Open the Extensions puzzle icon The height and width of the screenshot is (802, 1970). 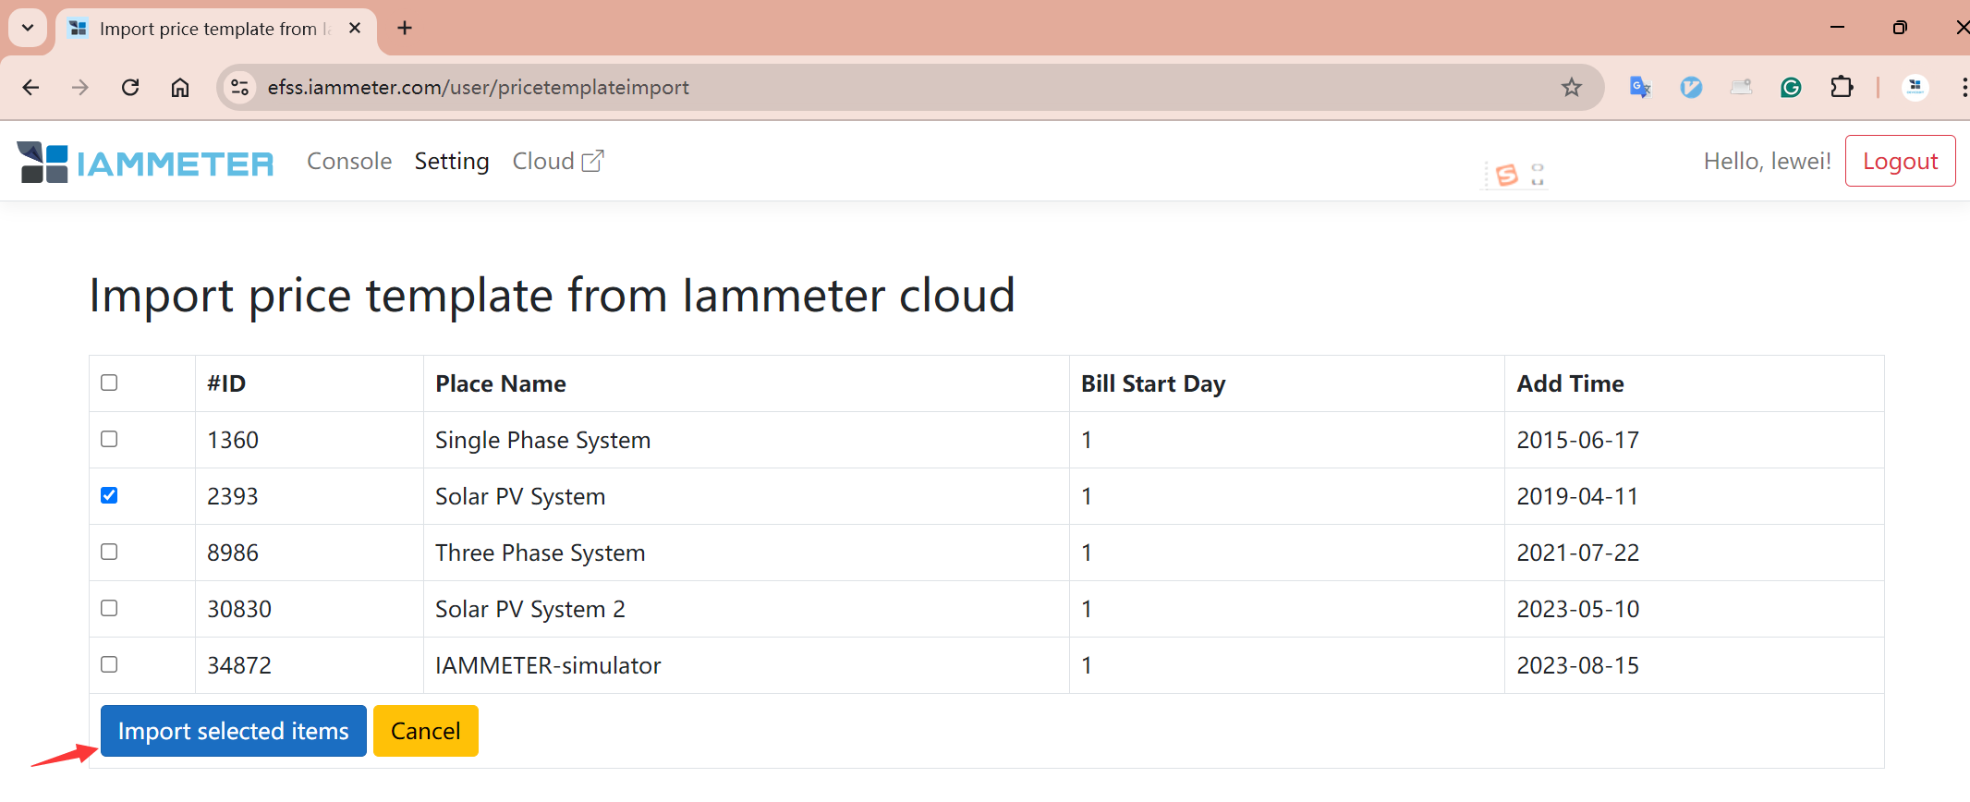coord(1842,87)
